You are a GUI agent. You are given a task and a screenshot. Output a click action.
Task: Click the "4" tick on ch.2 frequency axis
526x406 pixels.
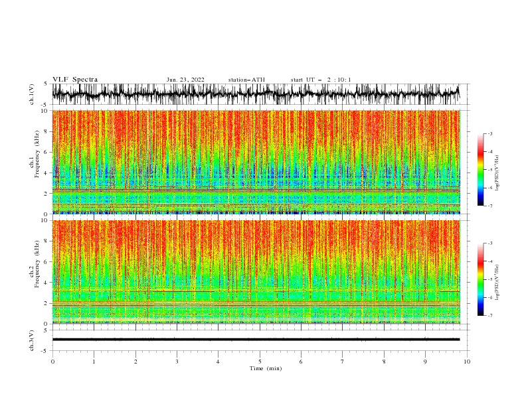46,283
